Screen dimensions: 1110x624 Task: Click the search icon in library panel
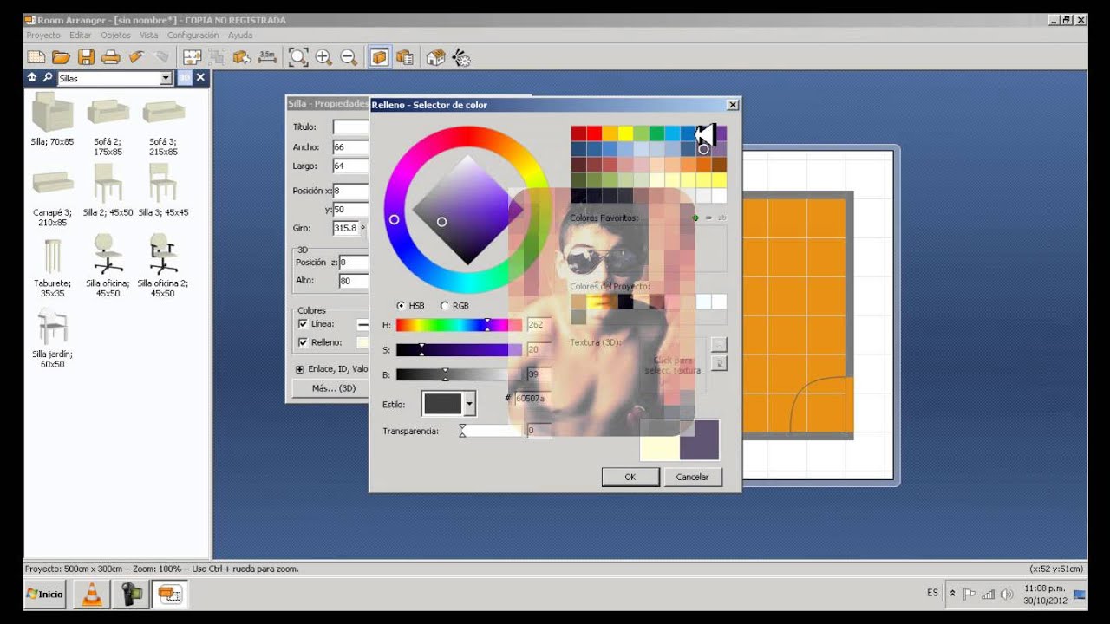[x=48, y=77]
